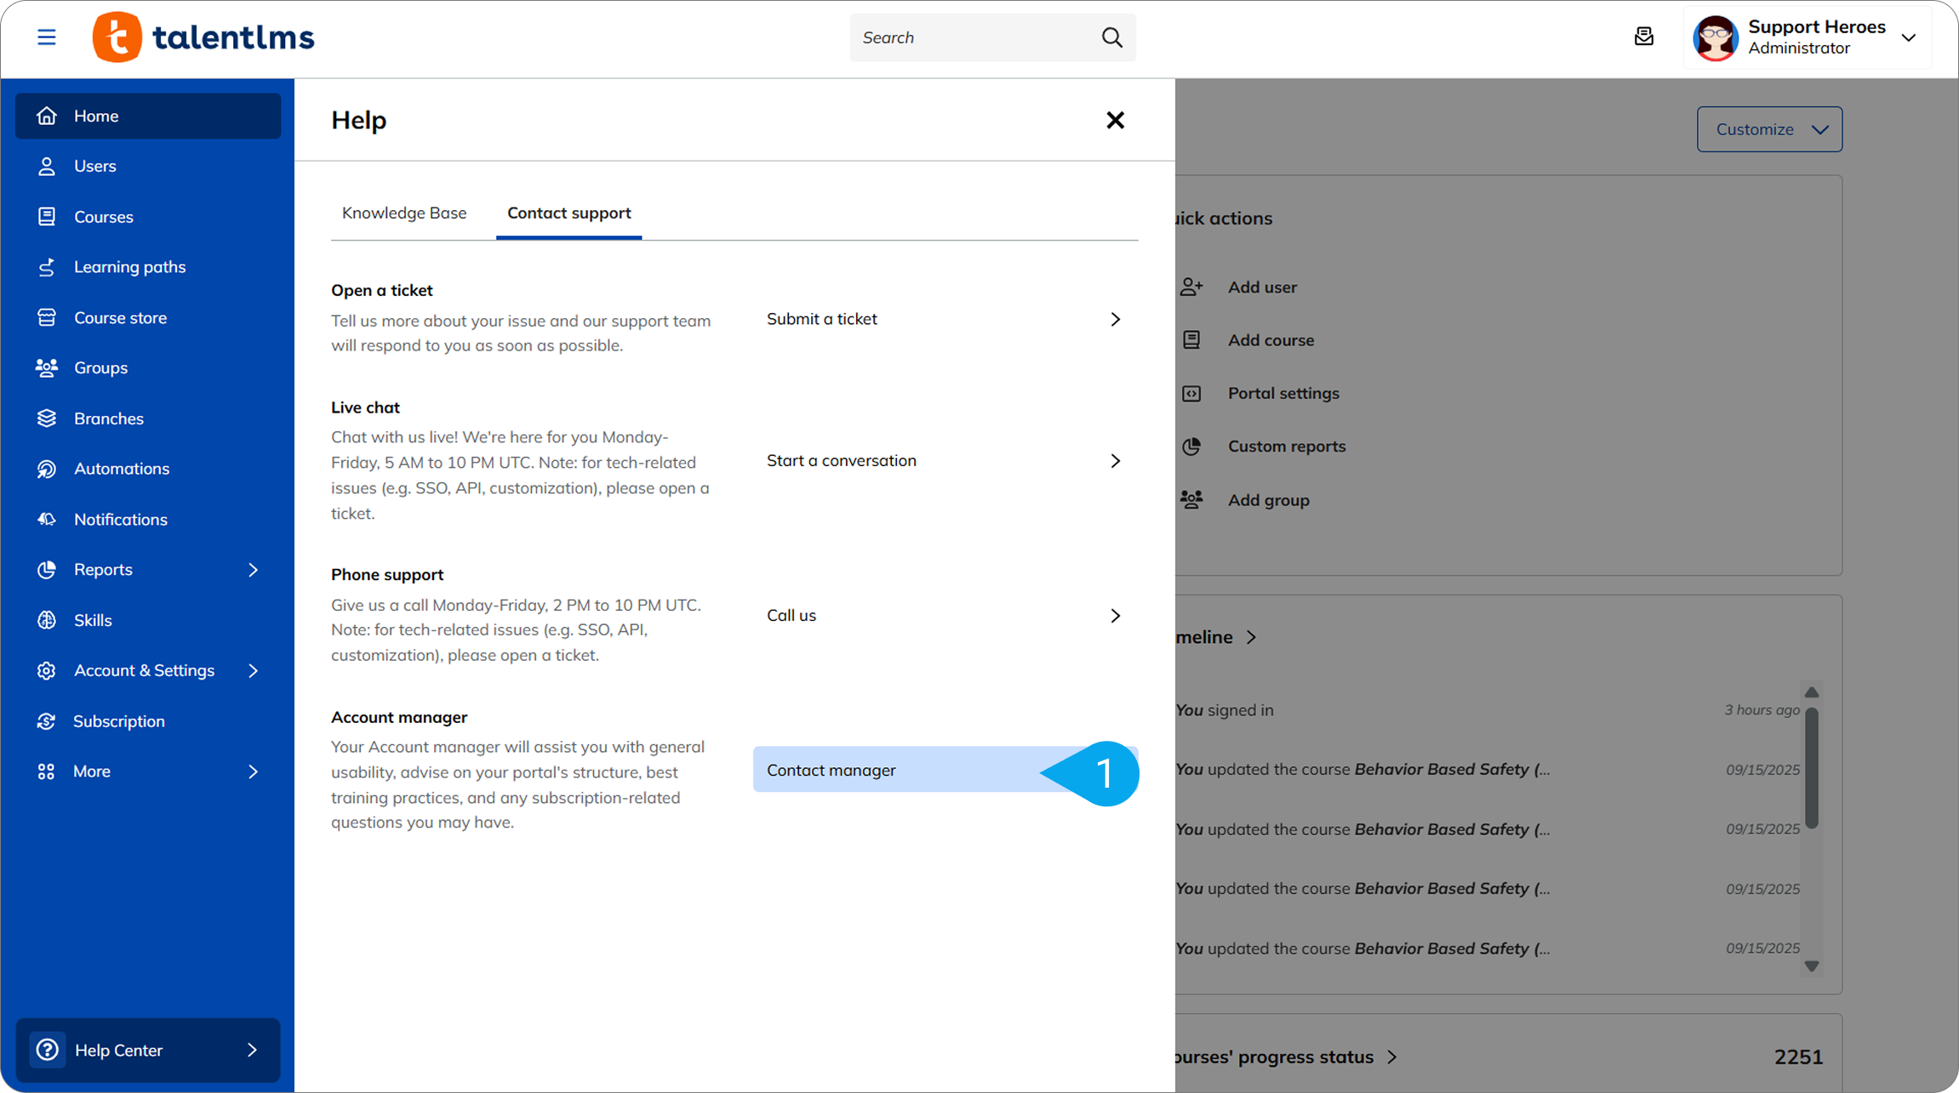Close the Help panel
Image resolution: width=1959 pixels, height=1093 pixels.
[1115, 120]
